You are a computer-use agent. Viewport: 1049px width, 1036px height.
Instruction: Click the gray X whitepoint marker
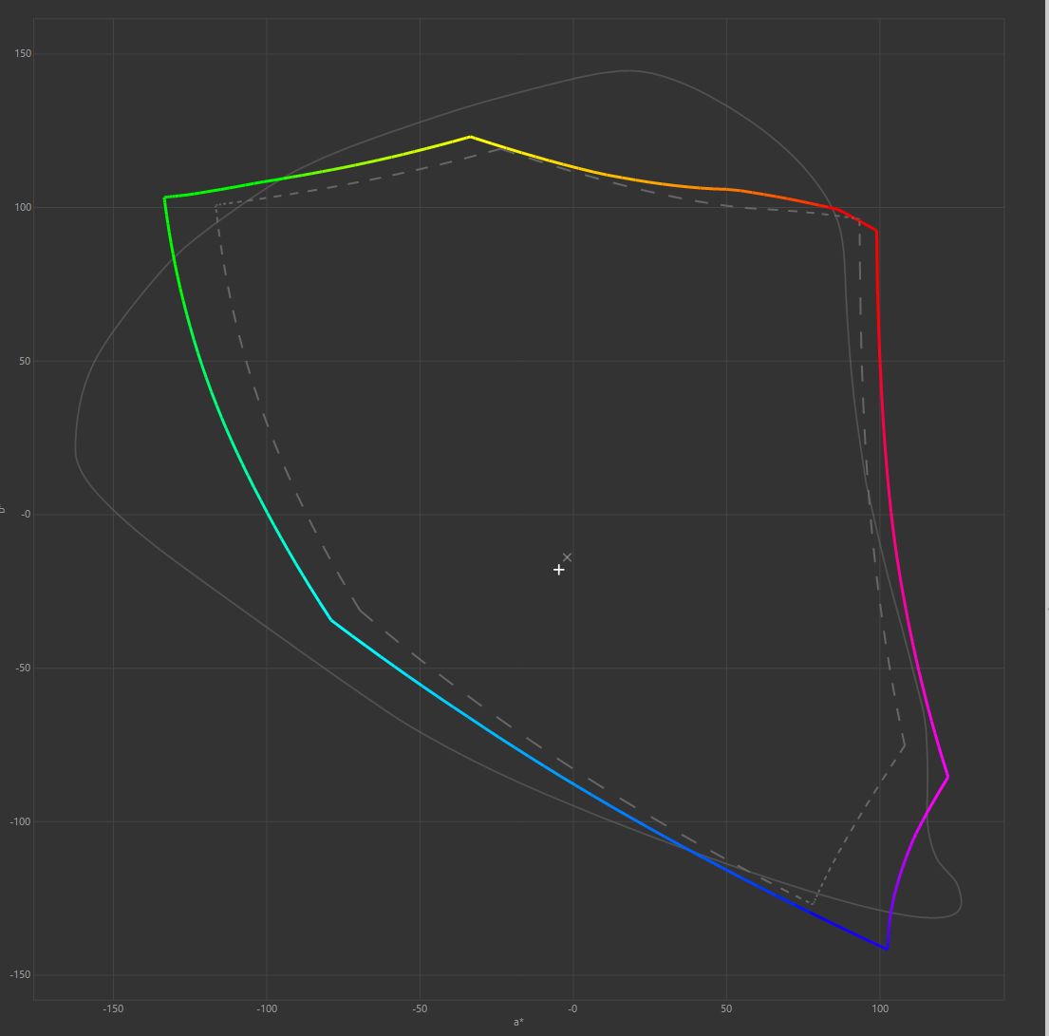(568, 557)
